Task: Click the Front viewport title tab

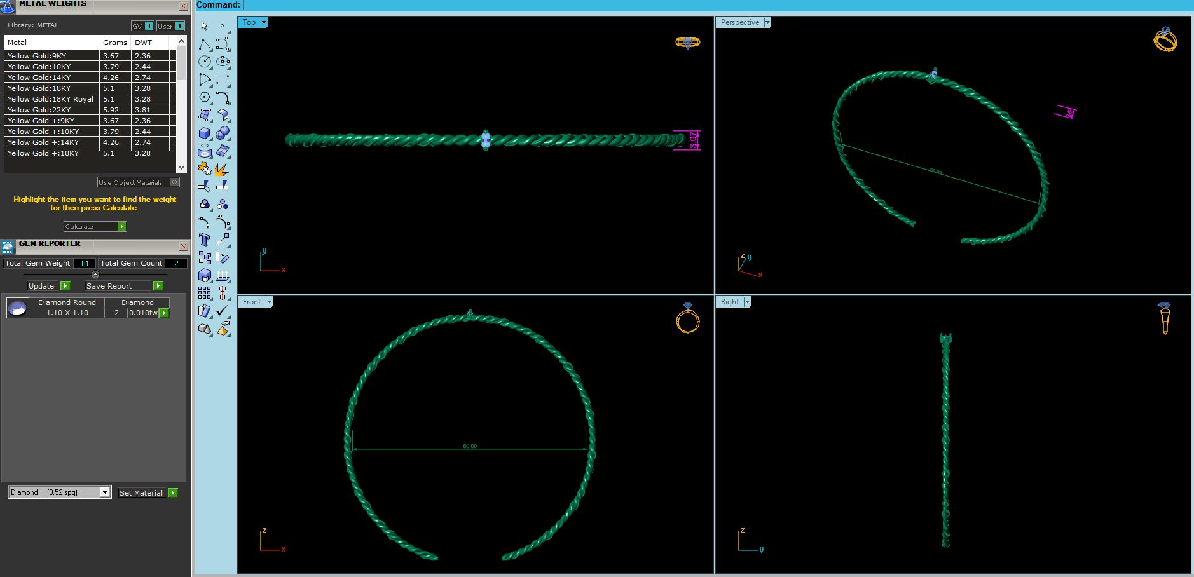Action: (251, 302)
